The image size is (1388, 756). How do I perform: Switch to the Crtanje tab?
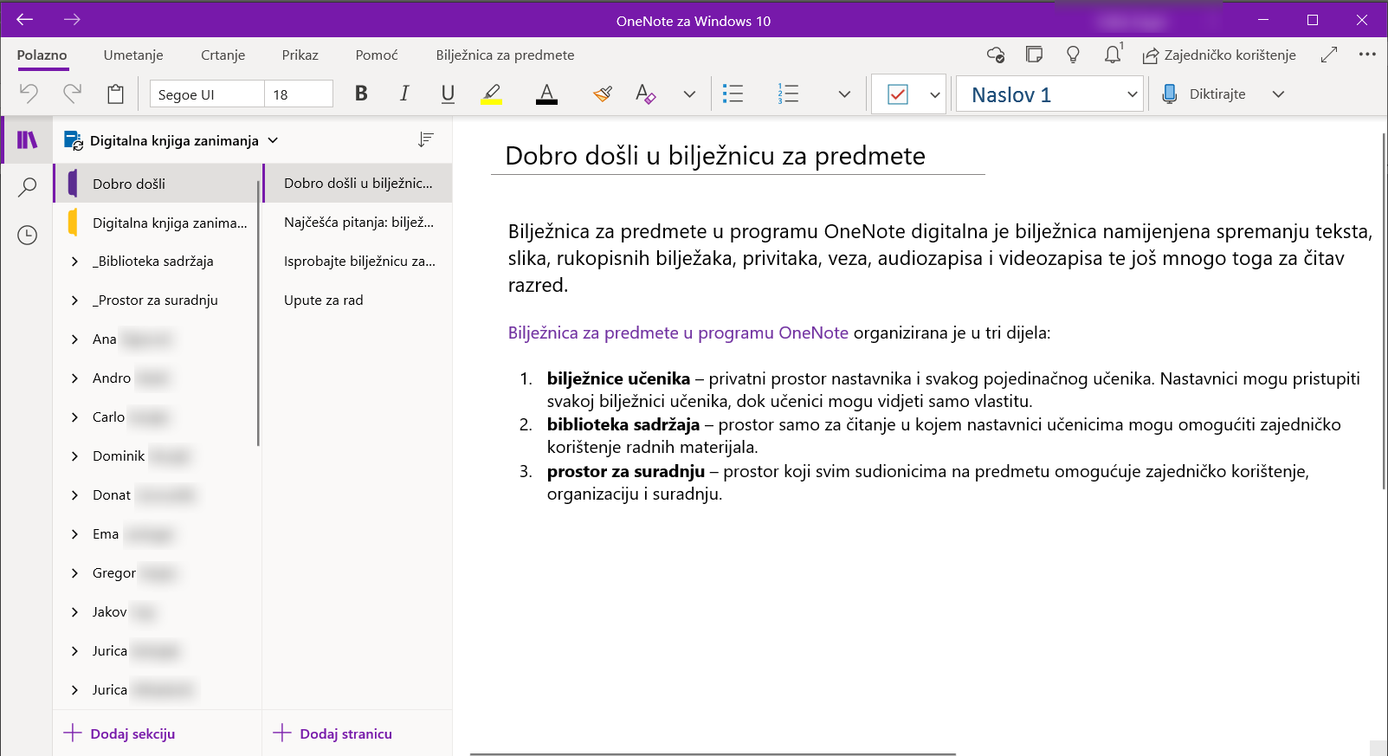tap(223, 55)
